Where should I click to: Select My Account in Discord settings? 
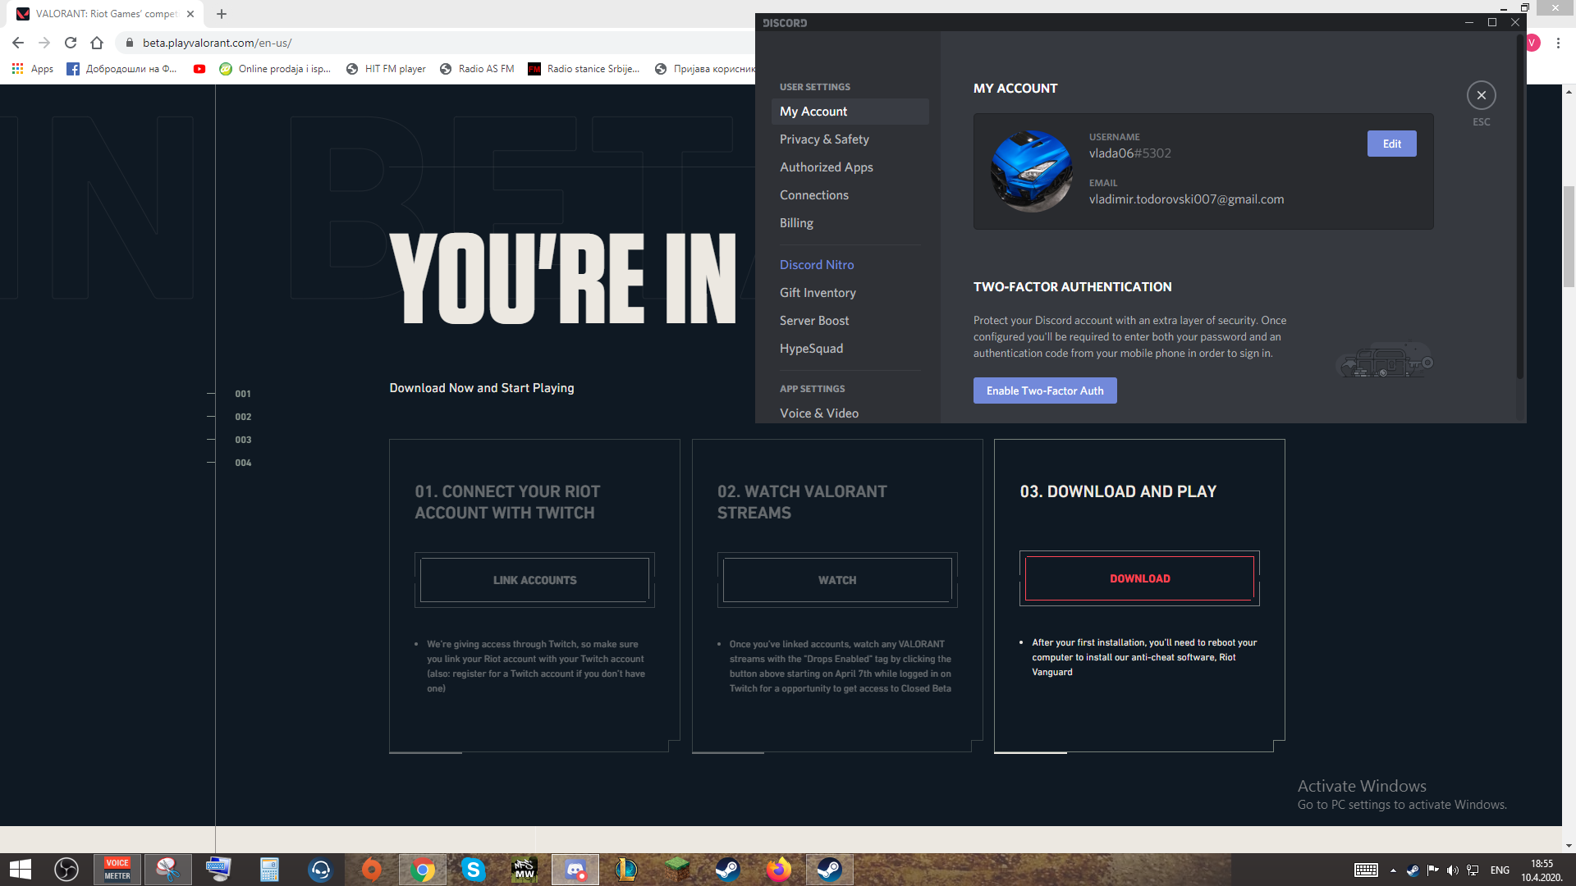coord(850,112)
